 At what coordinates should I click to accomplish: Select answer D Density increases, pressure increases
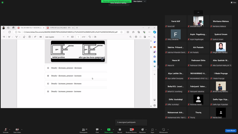(76, 92)
